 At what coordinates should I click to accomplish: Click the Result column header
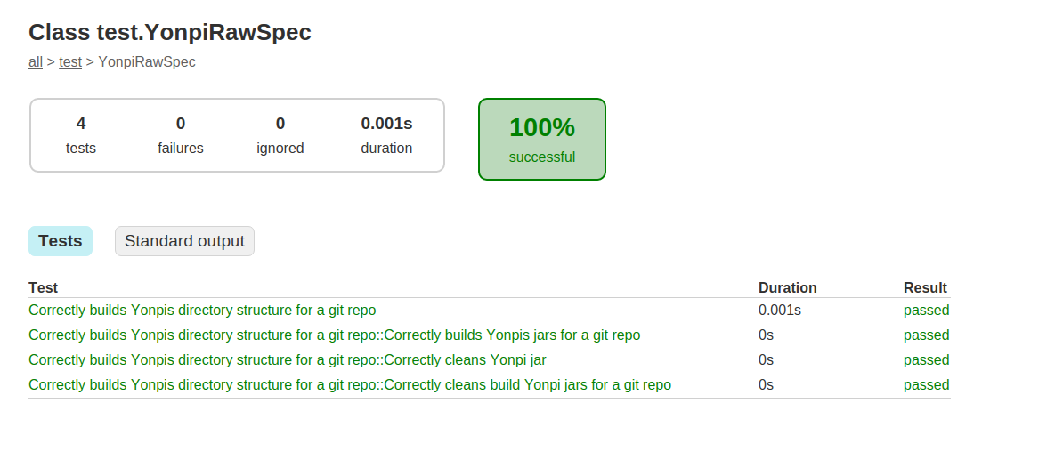(925, 288)
